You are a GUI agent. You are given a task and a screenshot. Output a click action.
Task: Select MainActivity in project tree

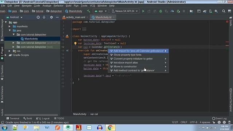tap(31, 39)
